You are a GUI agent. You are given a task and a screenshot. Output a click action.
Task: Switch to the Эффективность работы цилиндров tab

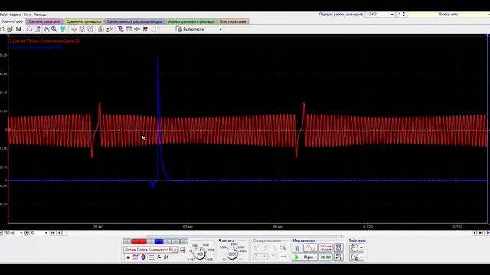click(x=135, y=21)
